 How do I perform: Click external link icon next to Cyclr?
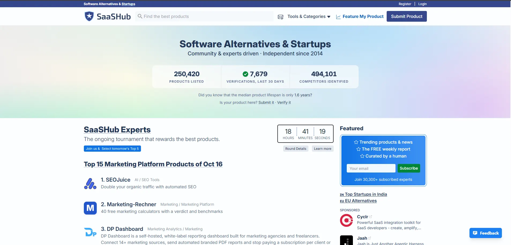tap(371, 217)
